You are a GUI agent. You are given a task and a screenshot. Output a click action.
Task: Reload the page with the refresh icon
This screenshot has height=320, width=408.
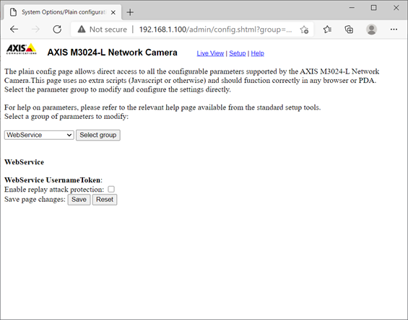(57, 30)
